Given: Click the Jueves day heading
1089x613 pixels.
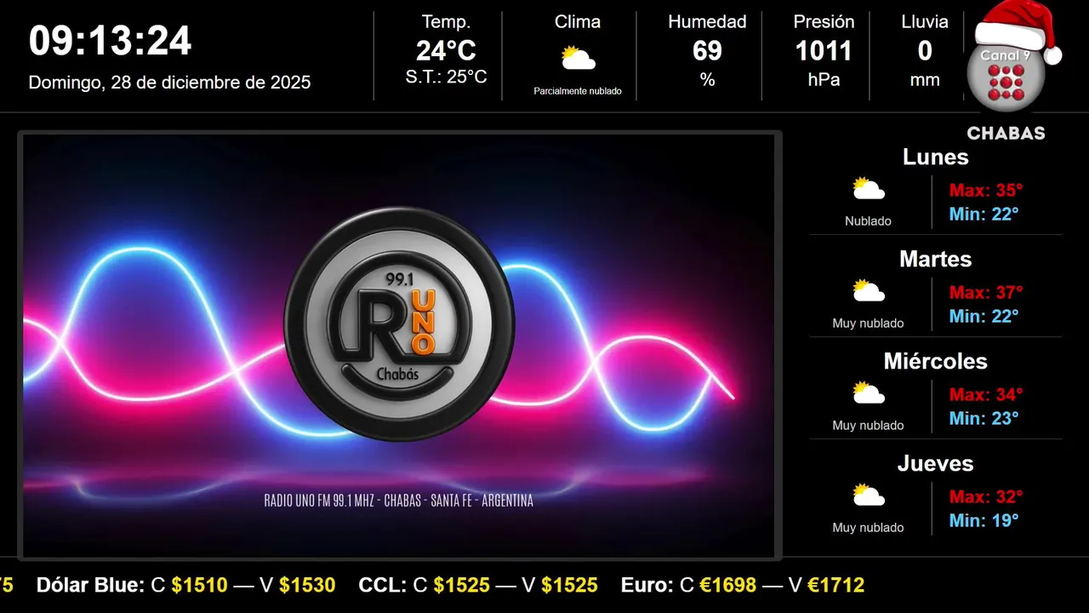Looking at the screenshot, I should click(935, 463).
